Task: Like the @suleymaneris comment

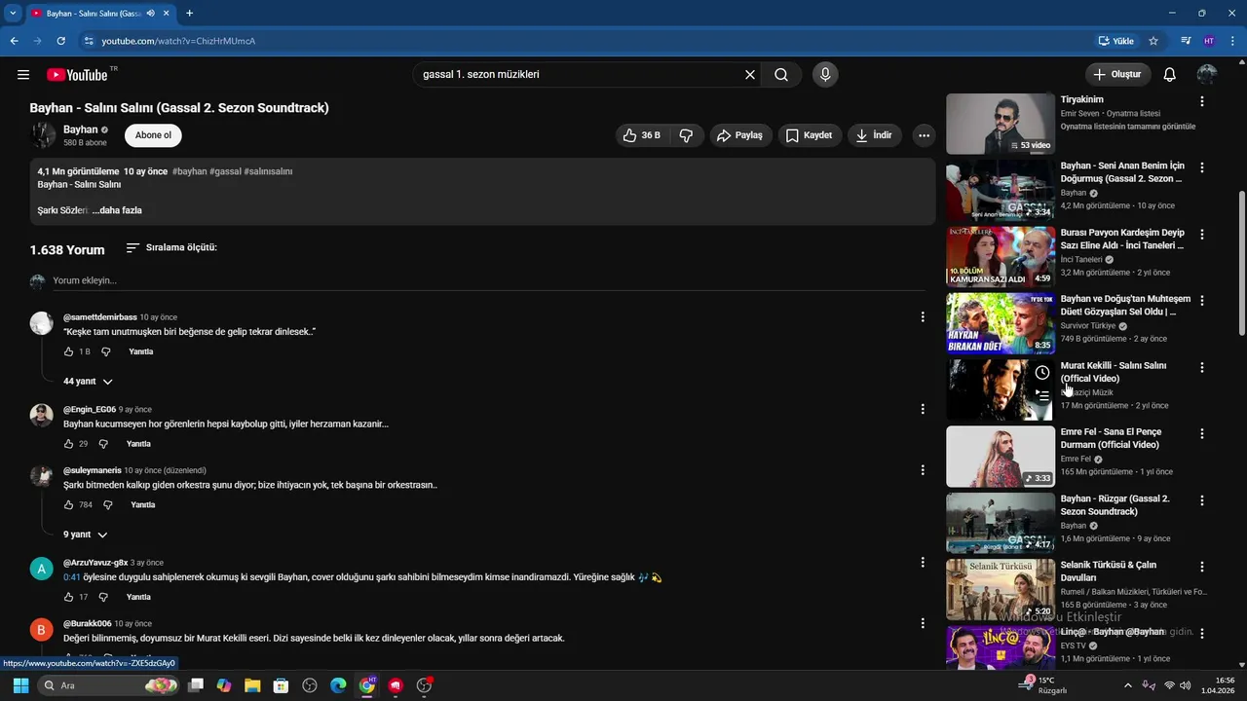Action: 68,505
